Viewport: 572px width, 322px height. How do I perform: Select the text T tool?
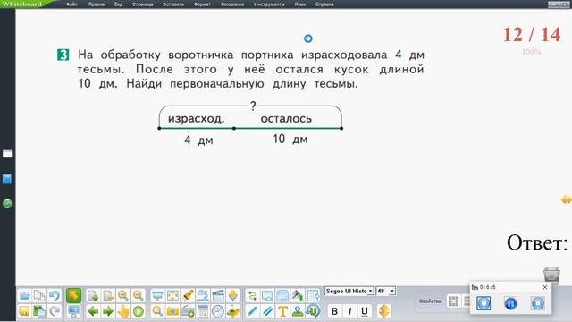(282, 311)
